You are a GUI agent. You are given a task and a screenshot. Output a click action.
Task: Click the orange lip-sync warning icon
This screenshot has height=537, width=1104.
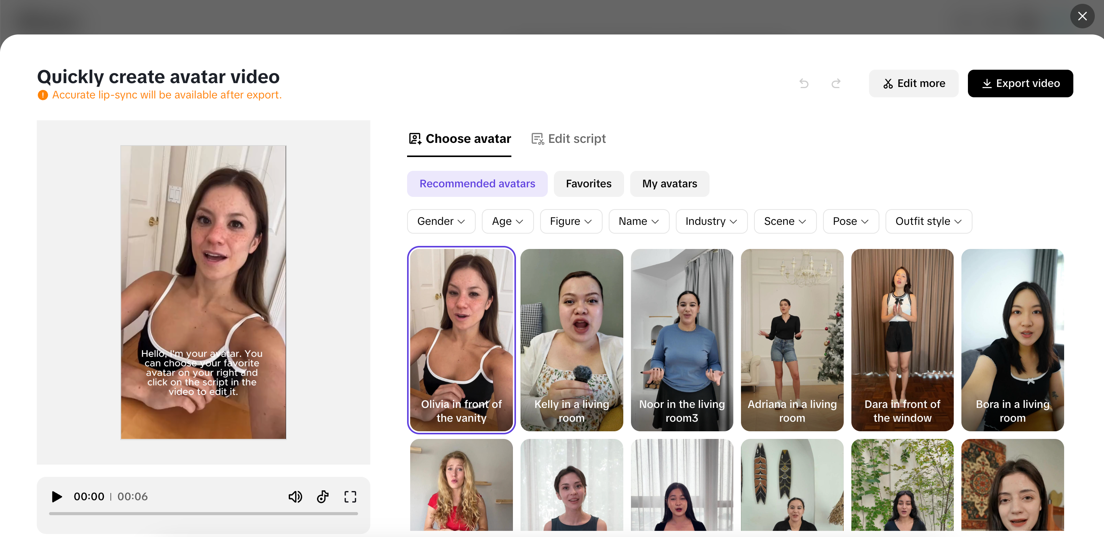pos(43,95)
